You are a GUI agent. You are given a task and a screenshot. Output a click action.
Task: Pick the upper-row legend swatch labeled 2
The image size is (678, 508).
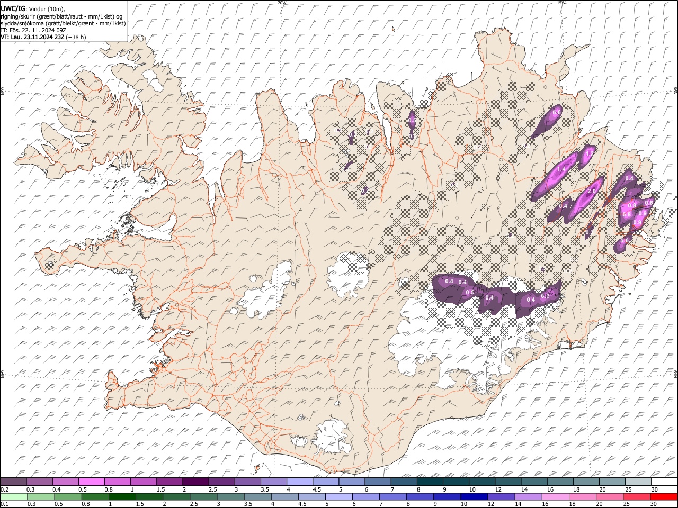pyautogui.click(x=195, y=482)
